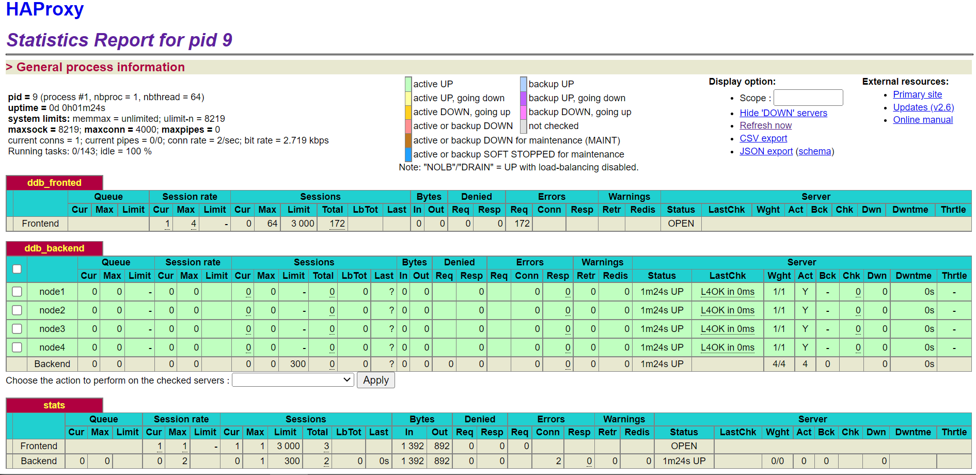Tick the checkbox for node3

tap(17, 329)
